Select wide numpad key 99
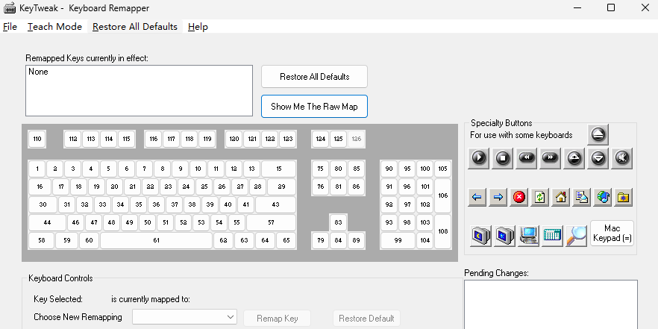The width and height of the screenshot is (658, 329). tap(398, 241)
